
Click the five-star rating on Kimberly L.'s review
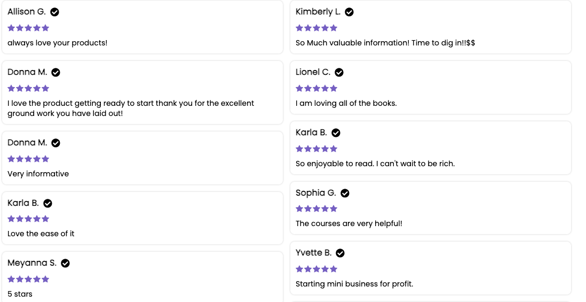tap(316, 28)
